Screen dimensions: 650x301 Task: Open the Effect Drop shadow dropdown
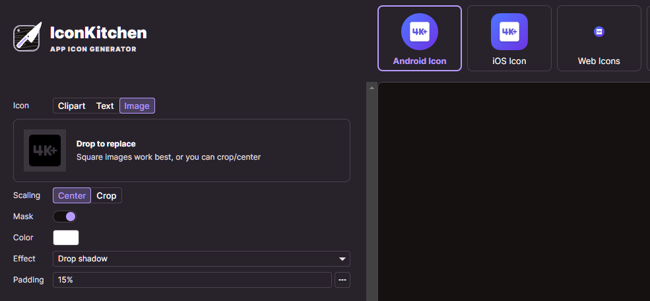(x=201, y=259)
